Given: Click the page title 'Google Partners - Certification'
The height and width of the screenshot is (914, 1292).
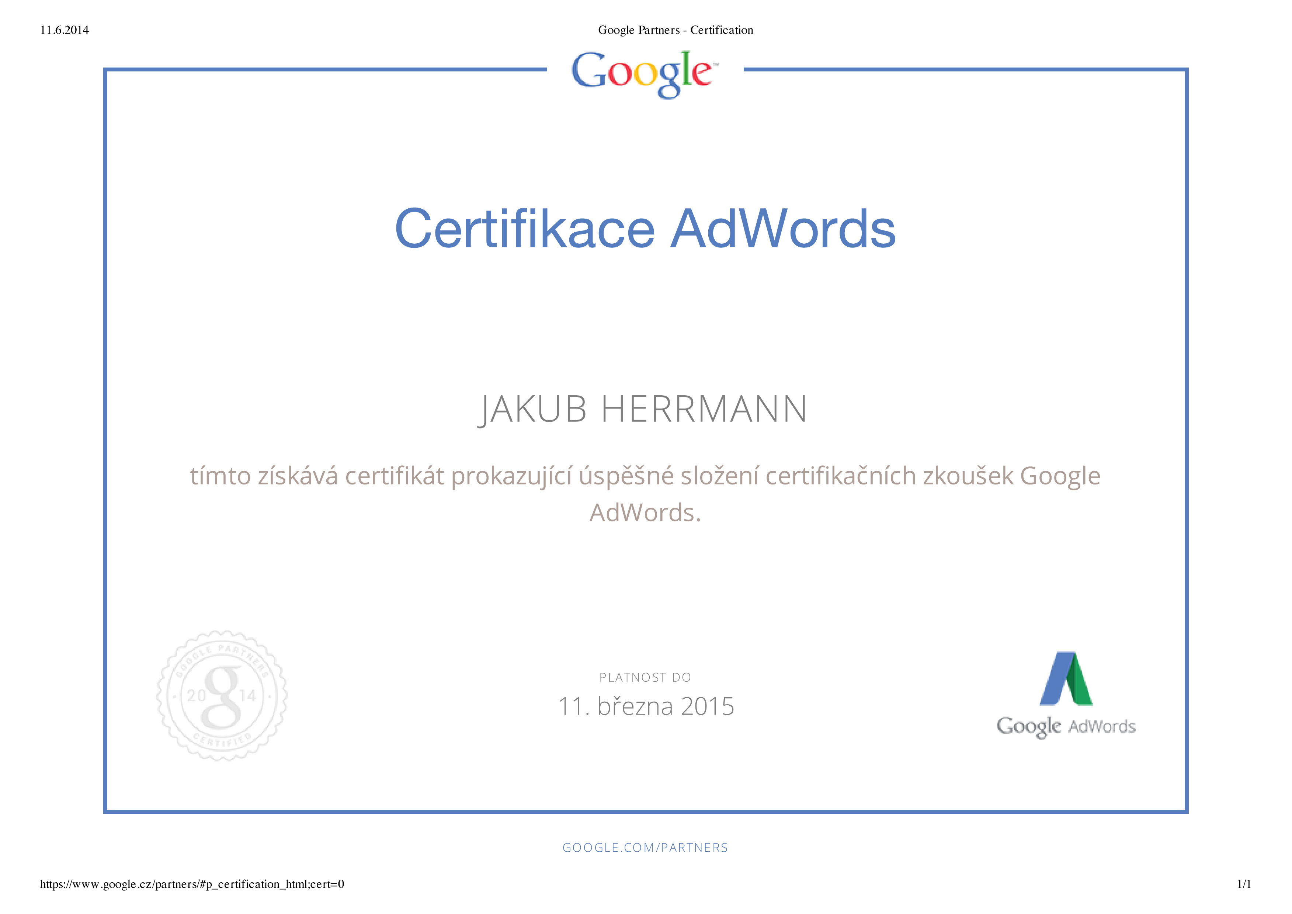Looking at the screenshot, I should point(675,30).
